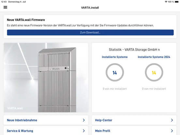Click the Donnerstag 4. Juli date

click(x=17, y=2)
